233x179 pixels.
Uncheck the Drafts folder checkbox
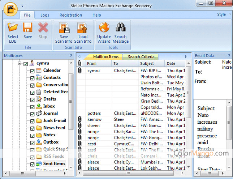point(32,99)
